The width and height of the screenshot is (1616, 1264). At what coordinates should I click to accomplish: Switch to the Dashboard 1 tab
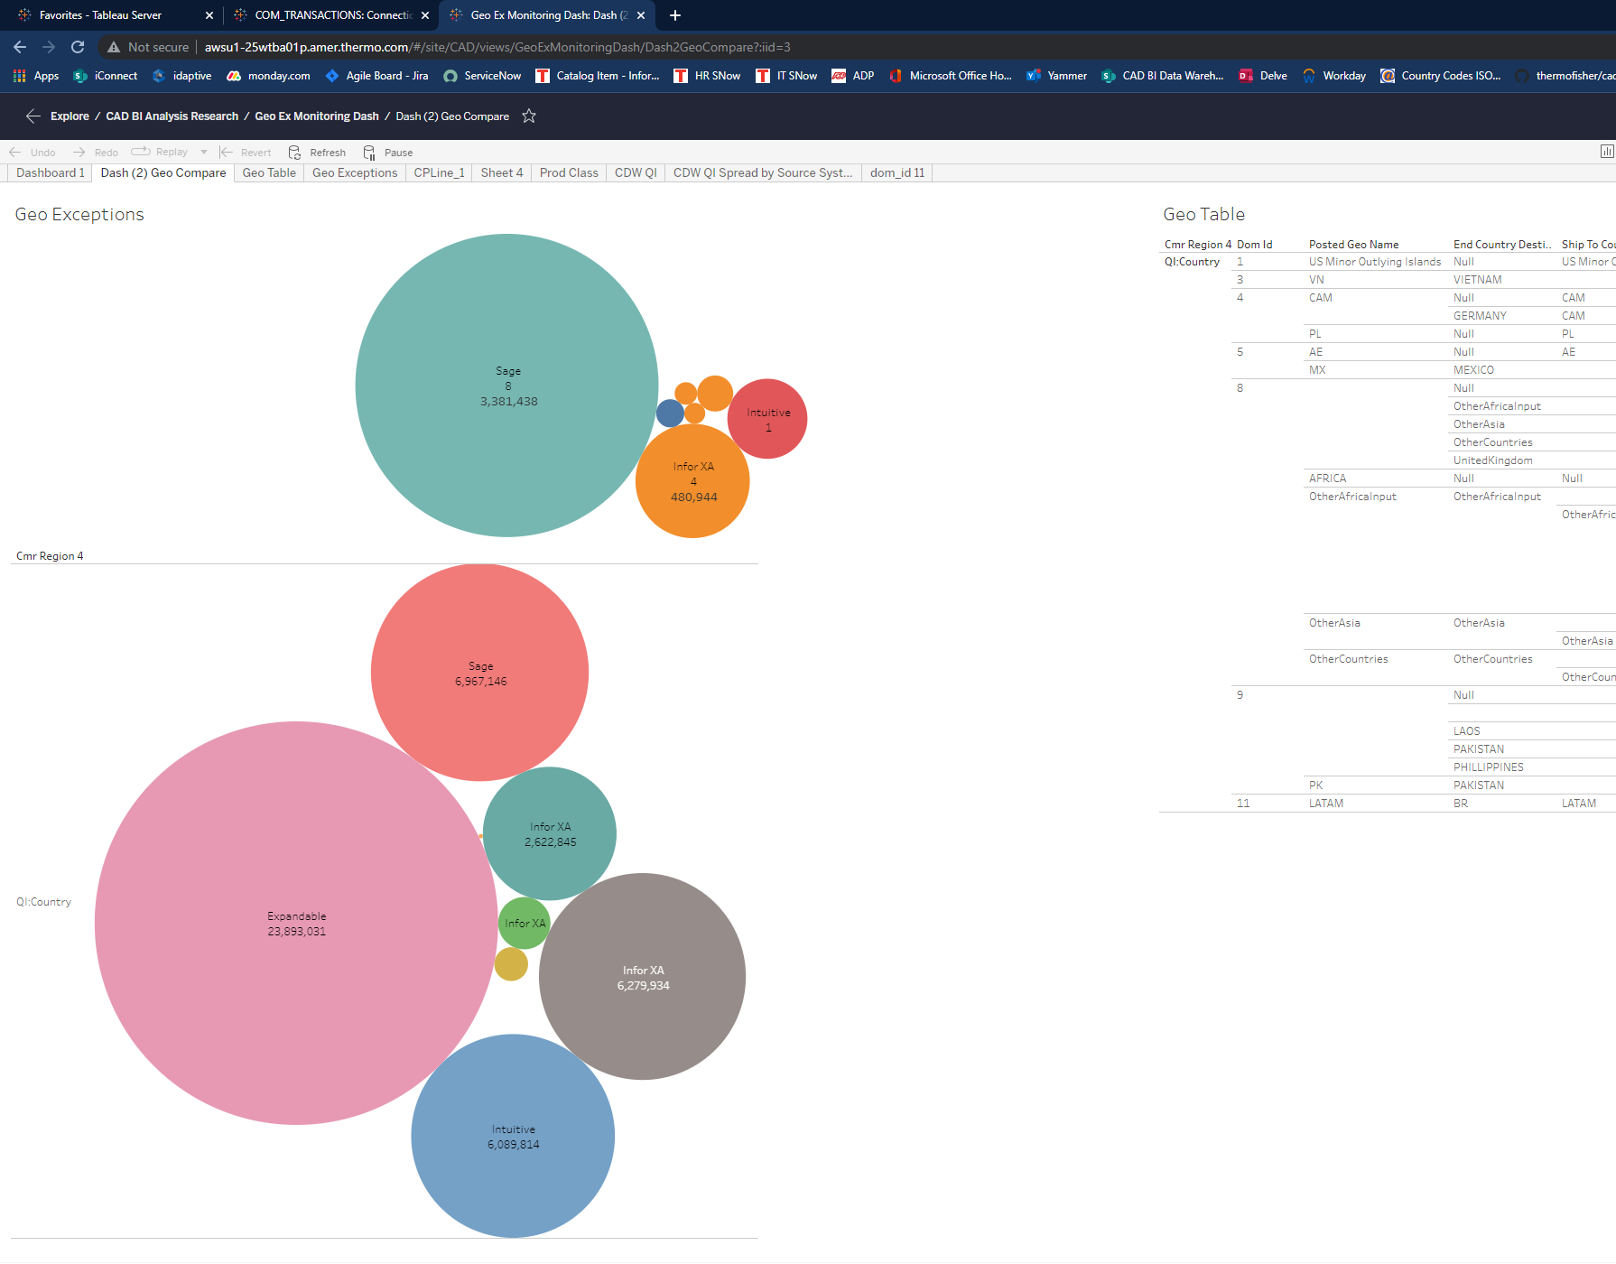pyautogui.click(x=50, y=172)
